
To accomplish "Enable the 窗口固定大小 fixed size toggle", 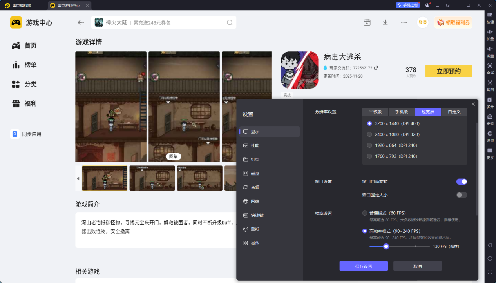I will [x=462, y=195].
